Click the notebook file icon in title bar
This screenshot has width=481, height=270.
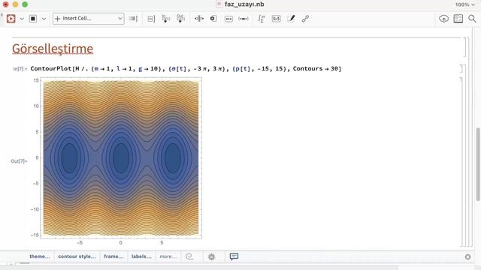[x=219, y=4]
